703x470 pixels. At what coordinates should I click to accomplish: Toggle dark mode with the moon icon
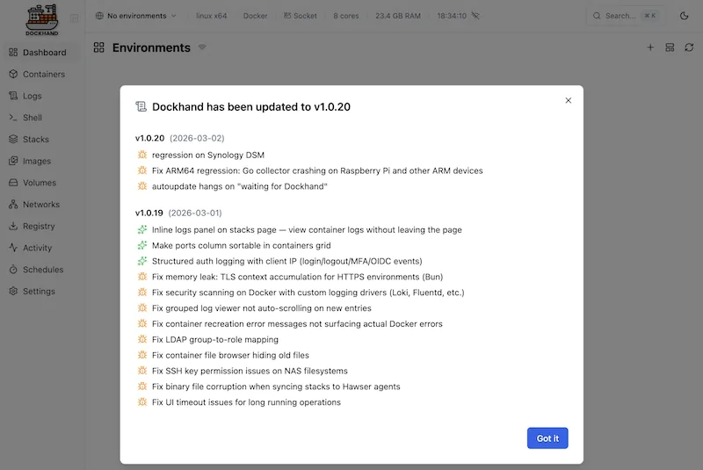click(x=685, y=16)
